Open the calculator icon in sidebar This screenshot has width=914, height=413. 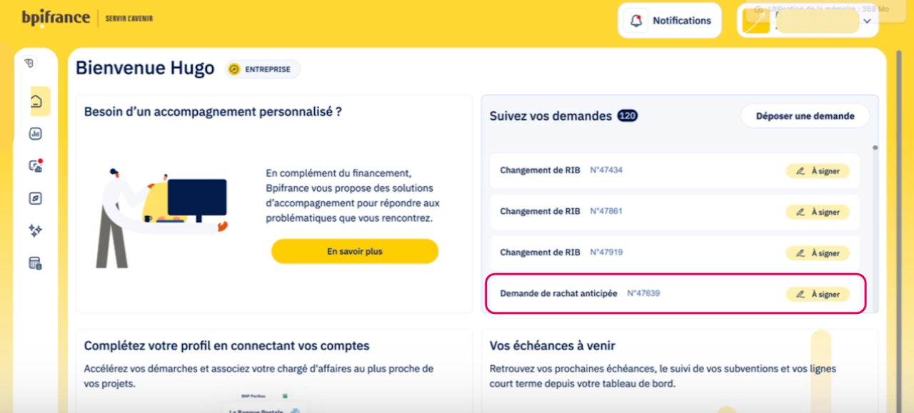(36, 263)
